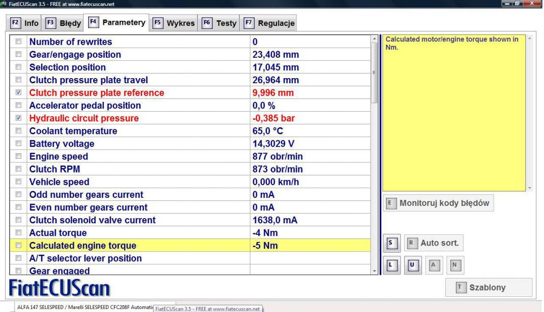The width and height of the screenshot is (544, 312).
Task: Open Szablony templates button
Action: (x=488, y=287)
